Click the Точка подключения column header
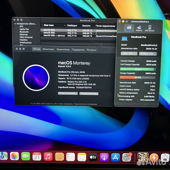170x170 pixels. [105, 26]
